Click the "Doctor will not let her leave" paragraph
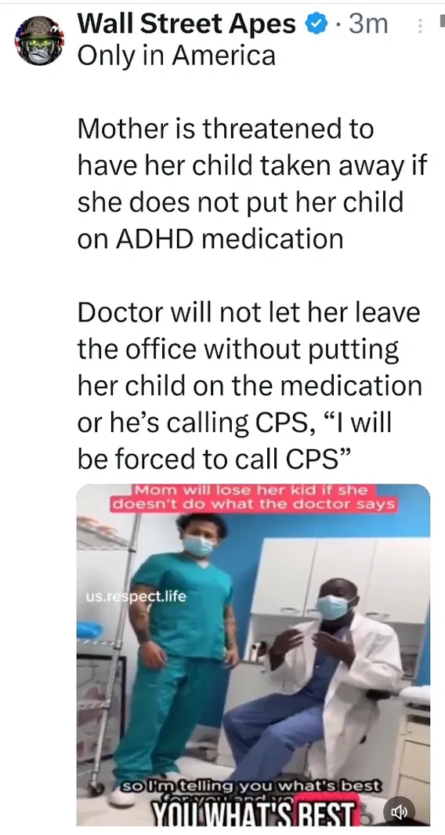 [x=250, y=385]
